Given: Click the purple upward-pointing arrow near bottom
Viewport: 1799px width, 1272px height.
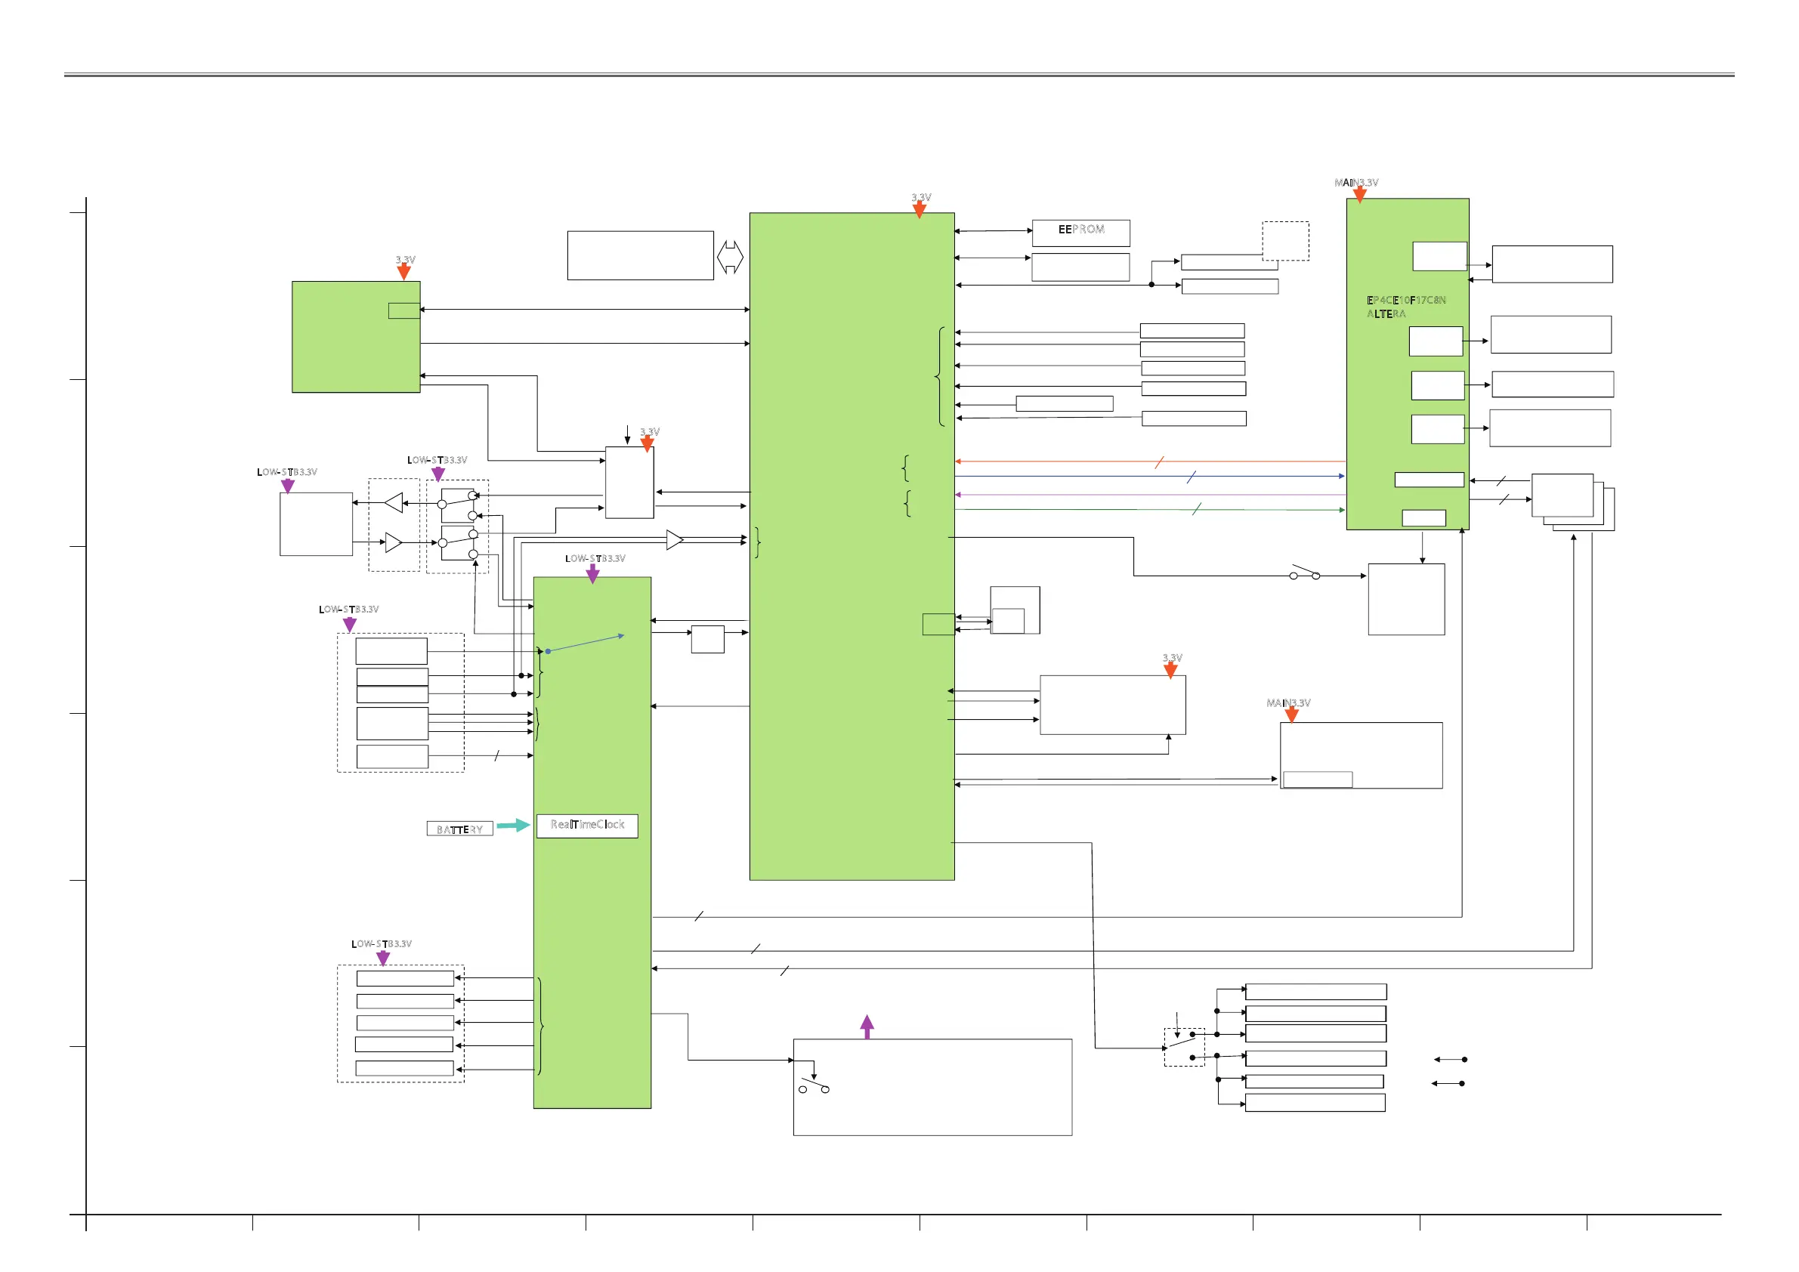Looking at the screenshot, I should pos(867,1026).
